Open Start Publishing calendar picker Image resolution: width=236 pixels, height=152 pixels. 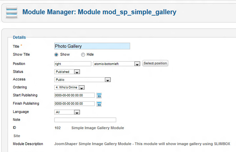tap(99, 95)
